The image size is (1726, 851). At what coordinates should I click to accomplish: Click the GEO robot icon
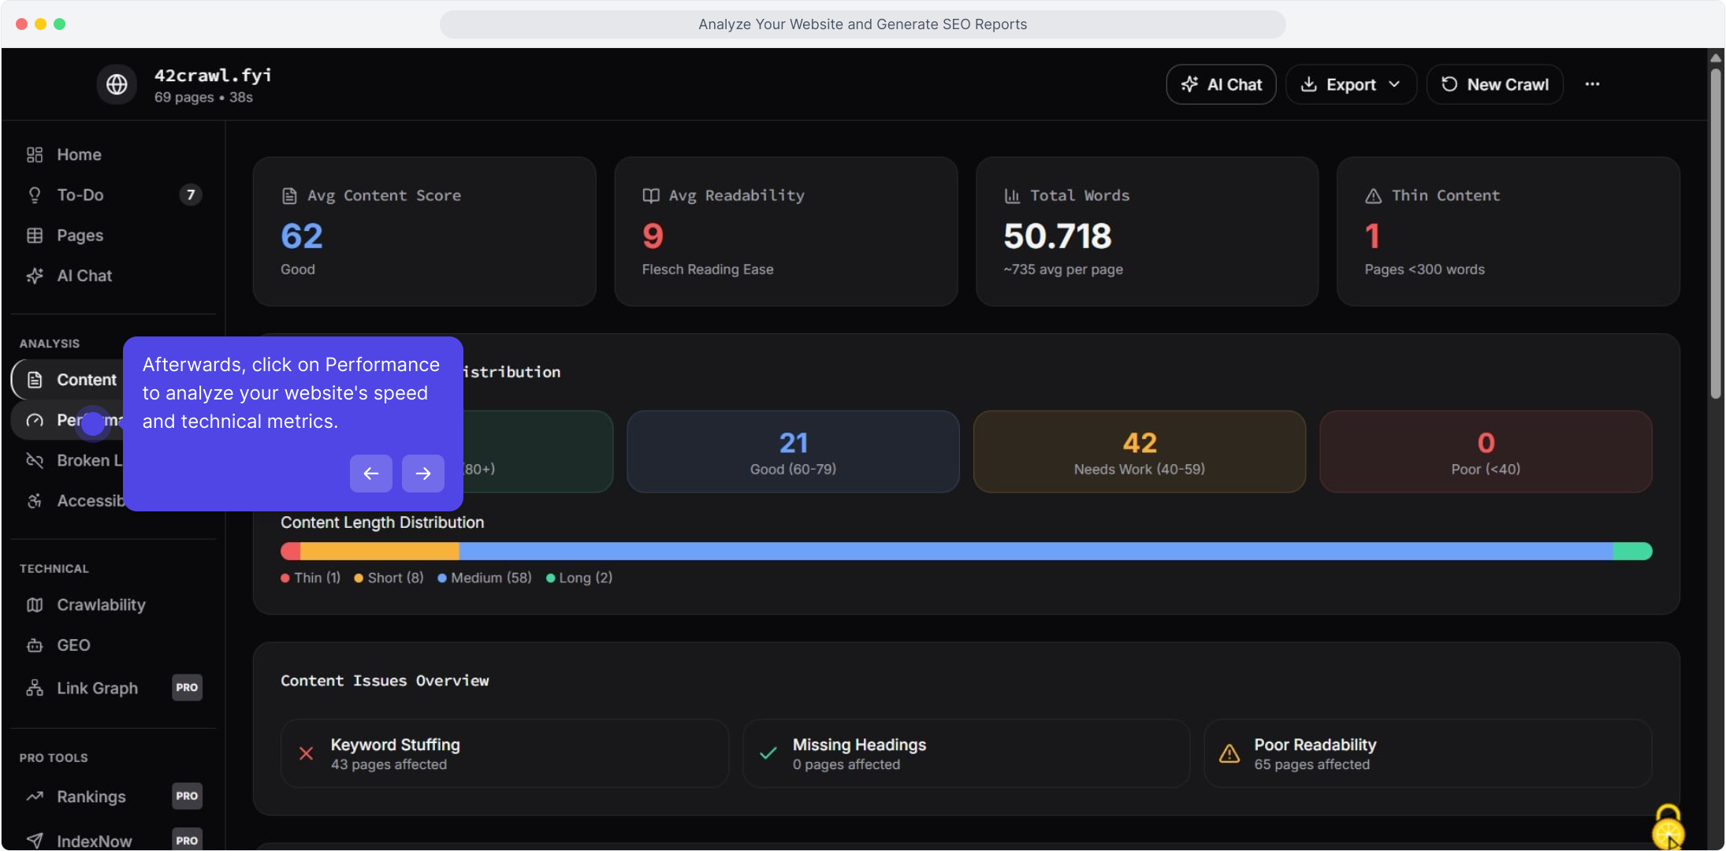point(35,645)
